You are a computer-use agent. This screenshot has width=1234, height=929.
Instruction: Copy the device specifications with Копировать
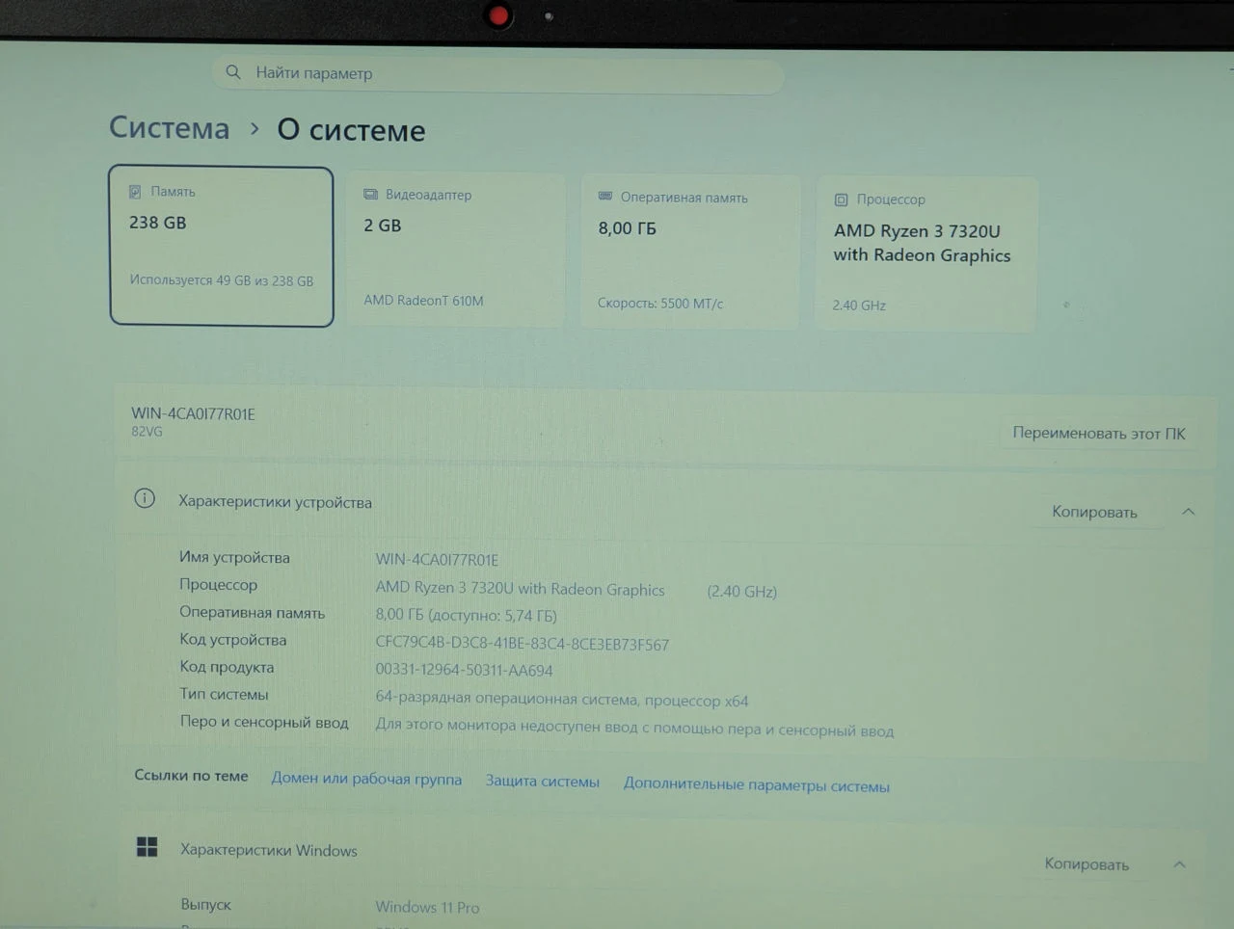point(1094,512)
